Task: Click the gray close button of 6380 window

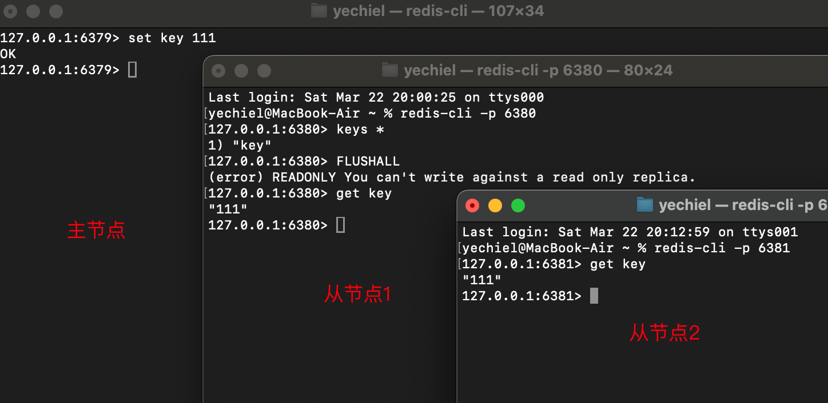Action: tap(218, 71)
